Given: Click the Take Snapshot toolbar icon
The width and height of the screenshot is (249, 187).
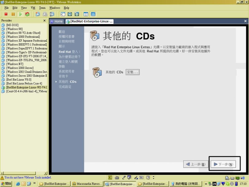Looking at the screenshot, I should pyautogui.click(x=38, y=14).
